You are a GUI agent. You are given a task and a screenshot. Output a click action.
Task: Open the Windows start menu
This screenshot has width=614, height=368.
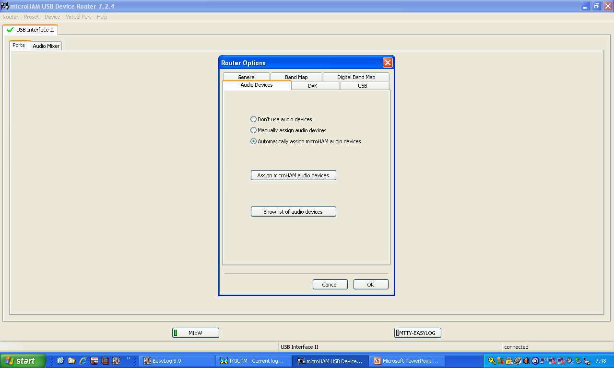pos(23,361)
